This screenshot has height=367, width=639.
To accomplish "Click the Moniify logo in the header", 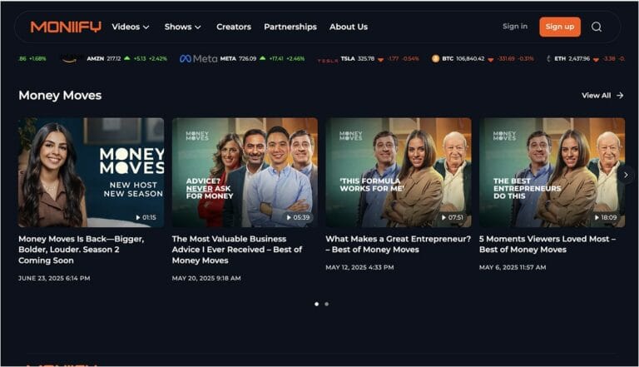I will click(x=66, y=27).
